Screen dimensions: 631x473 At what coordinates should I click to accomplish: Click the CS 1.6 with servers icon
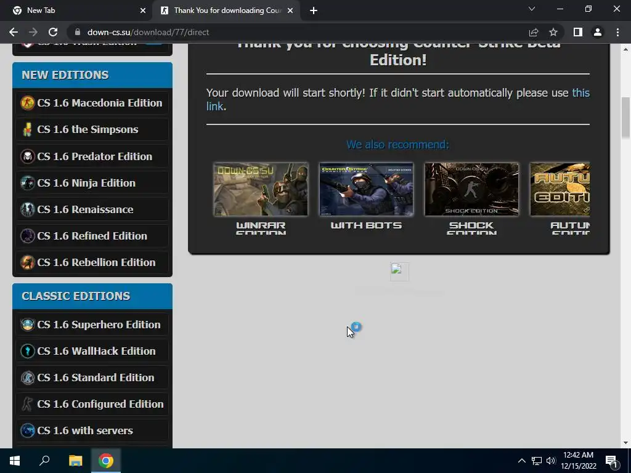point(27,431)
